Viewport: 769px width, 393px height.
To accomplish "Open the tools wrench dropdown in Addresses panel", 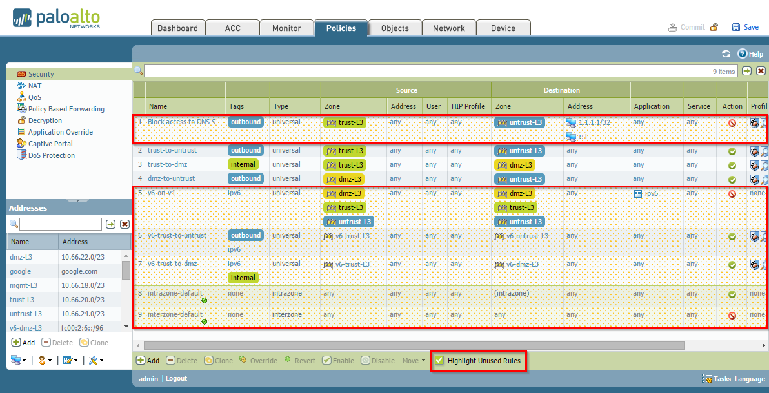I will point(95,360).
